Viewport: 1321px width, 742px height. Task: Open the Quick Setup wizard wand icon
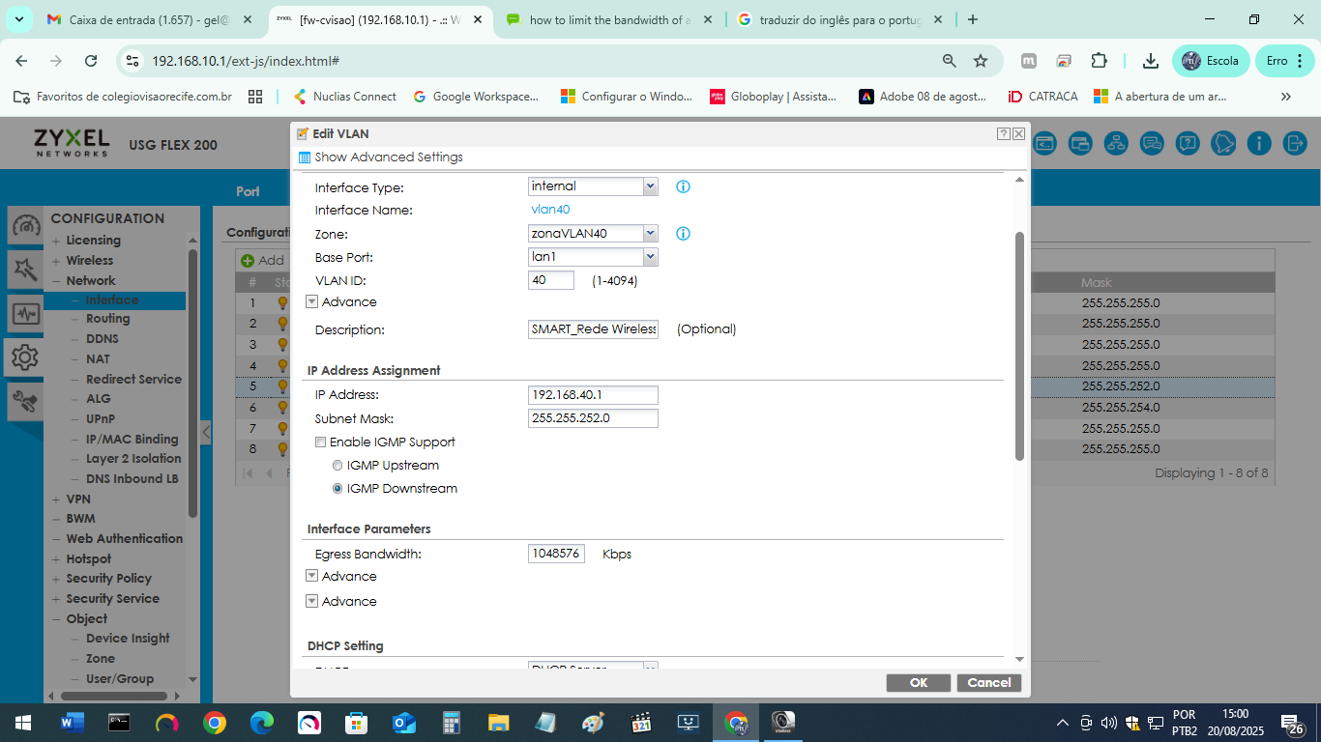[25, 270]
